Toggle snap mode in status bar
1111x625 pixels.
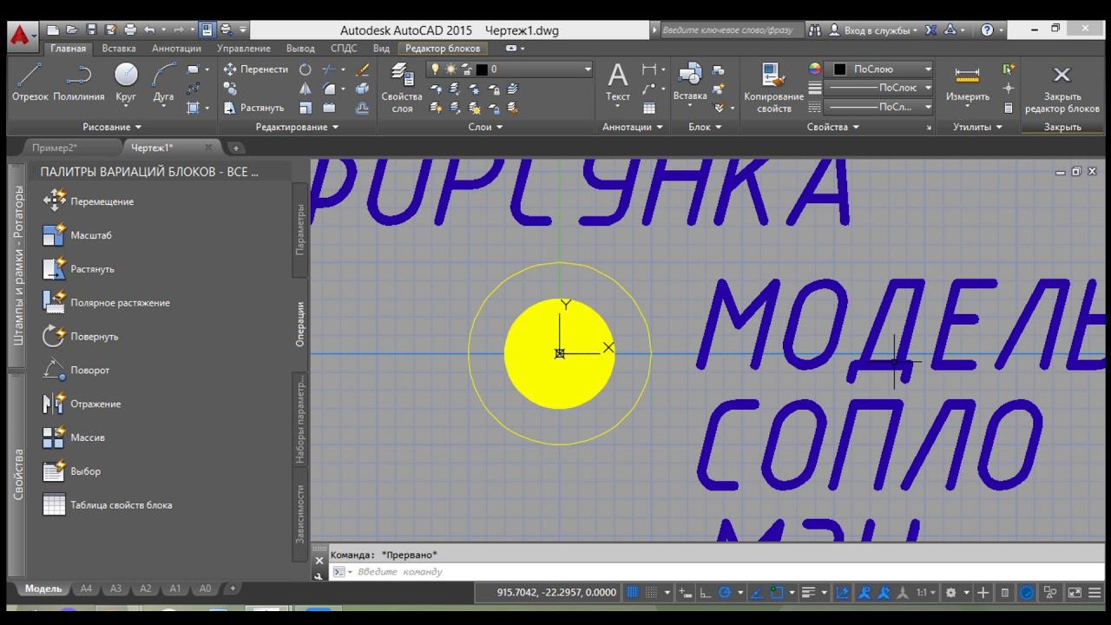(x=652, y=593)
